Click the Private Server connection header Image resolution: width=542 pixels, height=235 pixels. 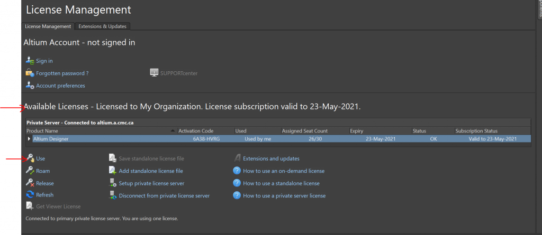point(80,123)
